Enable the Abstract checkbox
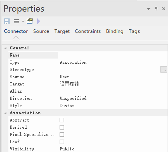 tap(62, 120)
